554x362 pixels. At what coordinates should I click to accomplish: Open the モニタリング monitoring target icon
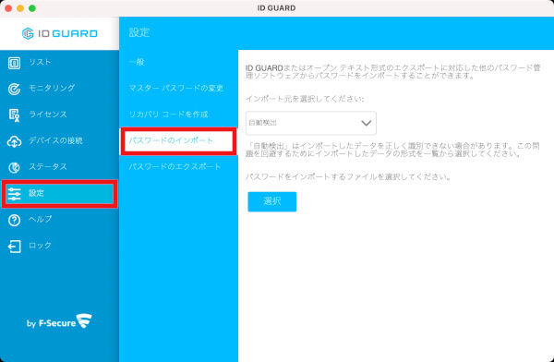[14, 89]
